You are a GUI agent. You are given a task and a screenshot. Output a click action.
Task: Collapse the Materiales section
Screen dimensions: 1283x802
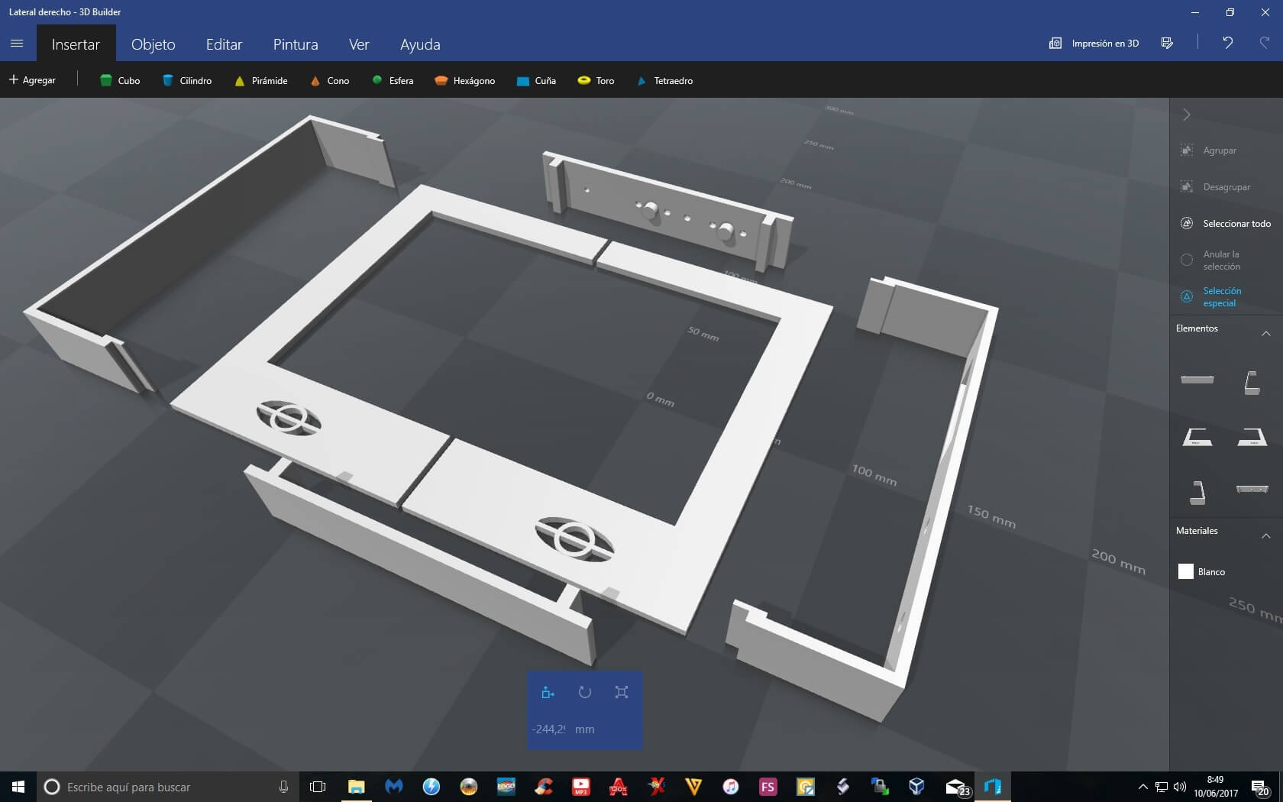(x=1265, y=535)
